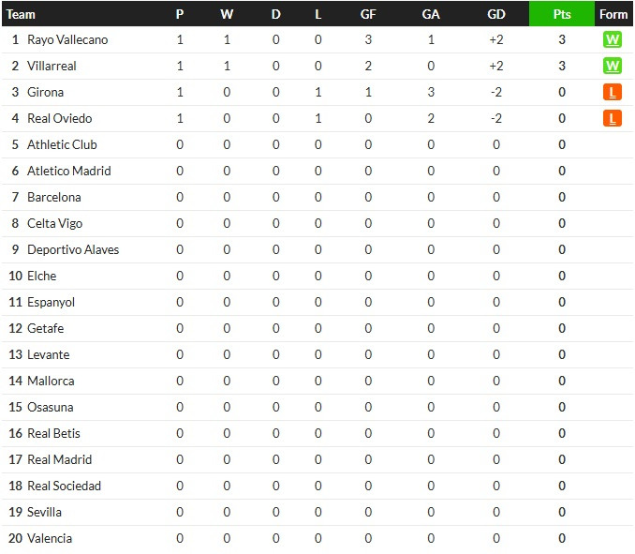Click the W wins column header
Screen dimensions: 635x554
pyautogui.click(x=227, y=14)
